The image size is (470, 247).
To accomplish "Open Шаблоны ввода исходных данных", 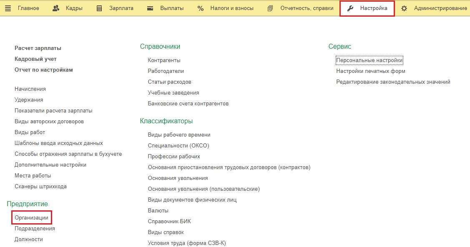I will [x=59, y=143].
